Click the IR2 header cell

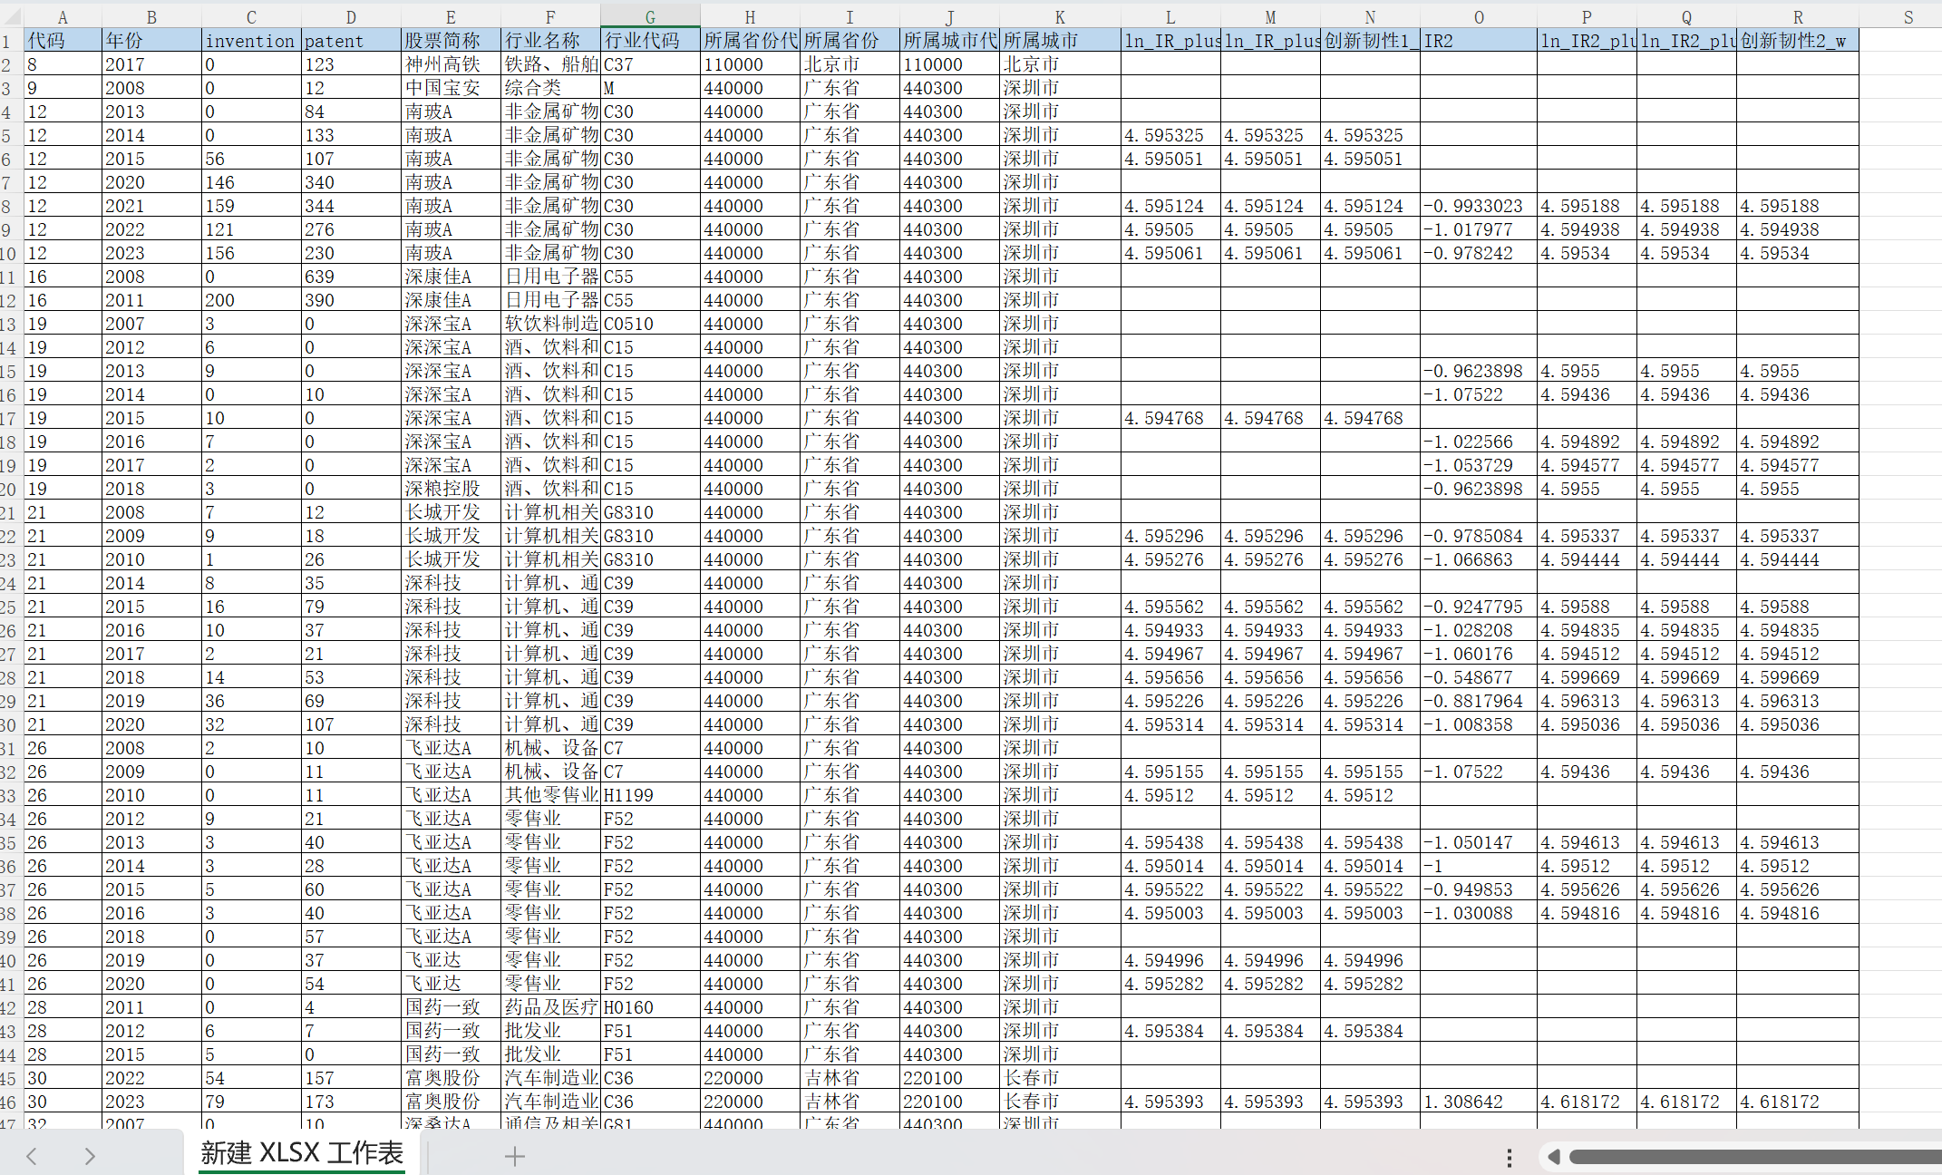point(1478,41)
